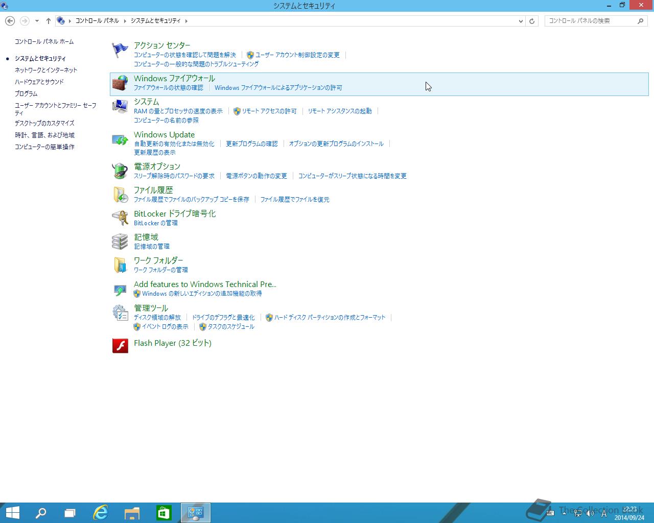Image resolution: width=654 pixels, height=523 pixels.
Task: Go up one level with up arrow
Action: pyautogui.click(x=48, y=21)
